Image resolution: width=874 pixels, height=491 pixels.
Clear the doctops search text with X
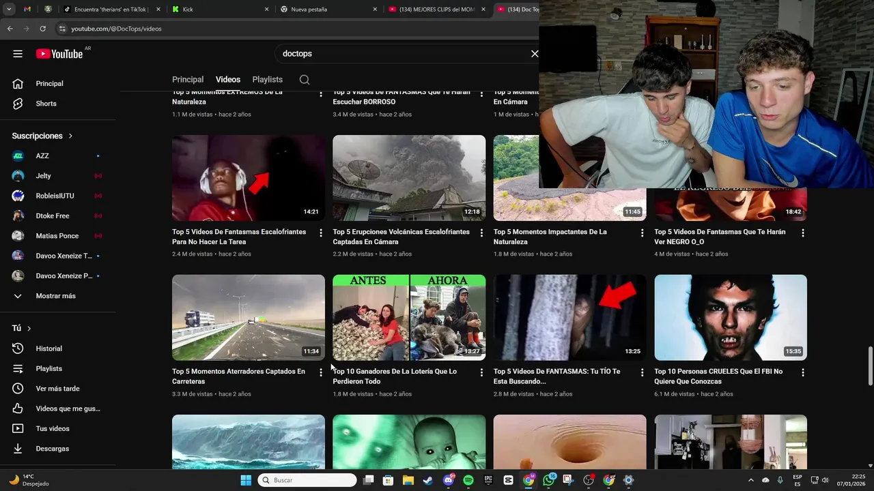(535, 53)
